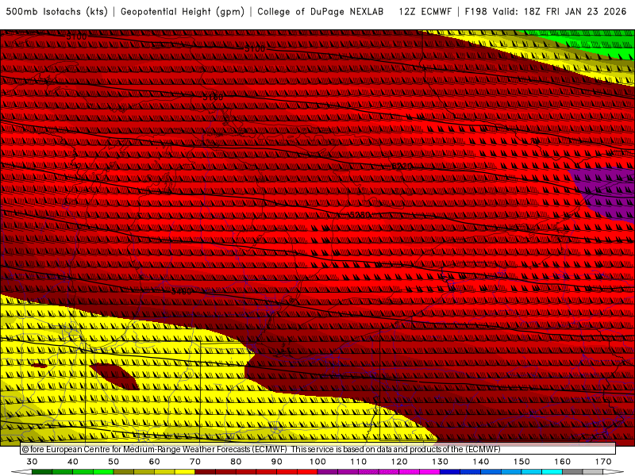This screenshot has height=476, width=635.
Task: Click the purple 100-105 kt legend swatch
Action: pyautogui.click(x=328, y=472)
